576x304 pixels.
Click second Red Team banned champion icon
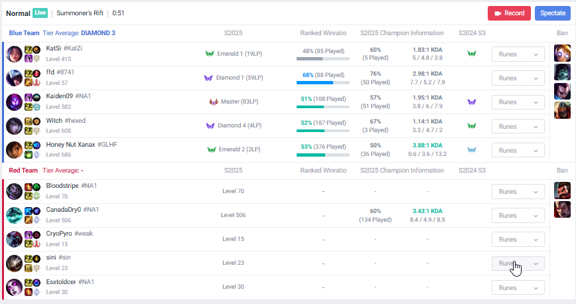(562, 210)
